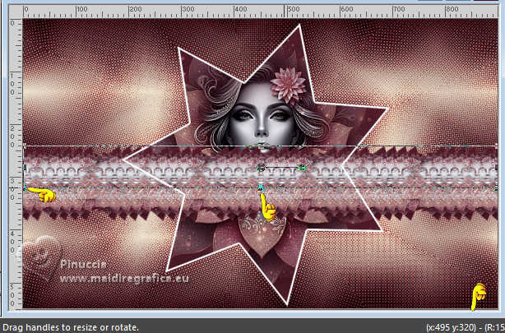Click the left-middle resize handle of the selection
The height and width of the screenshot is (333, 505).
pyautogui.click(x=25, y=167)
